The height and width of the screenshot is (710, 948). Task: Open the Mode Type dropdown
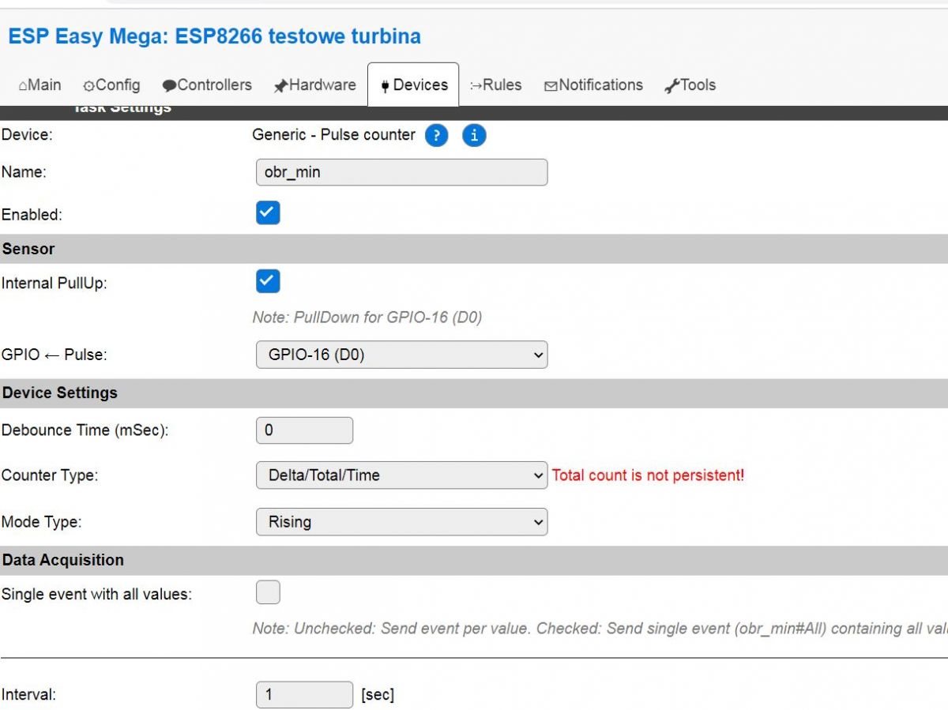(401, 521)
